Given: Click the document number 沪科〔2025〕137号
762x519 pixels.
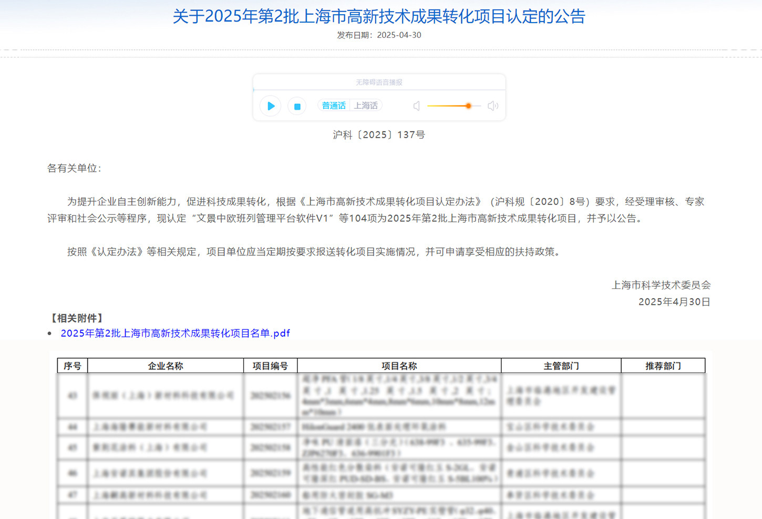Looking at the screenshot, I should click(x=379, y=135).
